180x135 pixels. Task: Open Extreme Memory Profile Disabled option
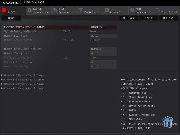click(103, 27)
